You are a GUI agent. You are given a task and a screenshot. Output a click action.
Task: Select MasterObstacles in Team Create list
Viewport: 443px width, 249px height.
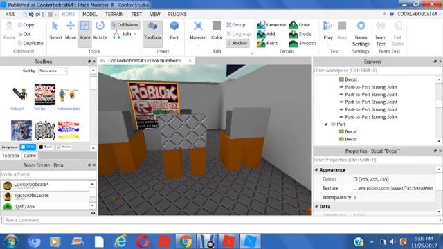pyautogui.click(x=45, y=196)
